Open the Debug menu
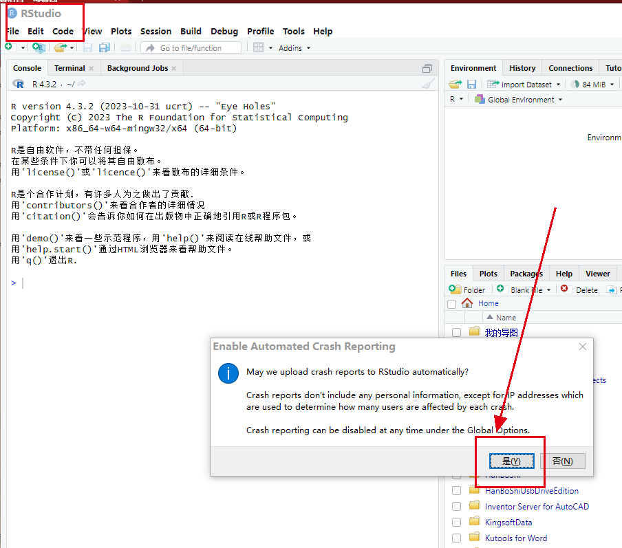The image size is (622, 548). (224, 31)
